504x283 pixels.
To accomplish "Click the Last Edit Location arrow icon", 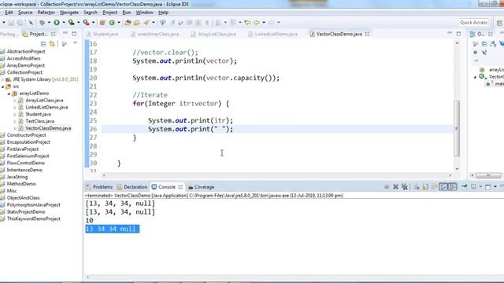I will pyautogui.click(x=247, y=23).
